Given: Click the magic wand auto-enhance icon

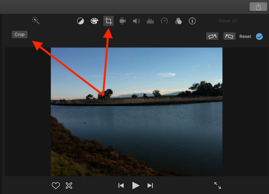Looking at the screenshot, I should click(x=36, y=21).
